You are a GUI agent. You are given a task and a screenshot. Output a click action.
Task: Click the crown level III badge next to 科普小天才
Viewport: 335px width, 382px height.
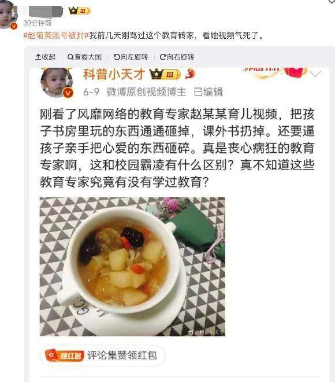tap(165, 74)
